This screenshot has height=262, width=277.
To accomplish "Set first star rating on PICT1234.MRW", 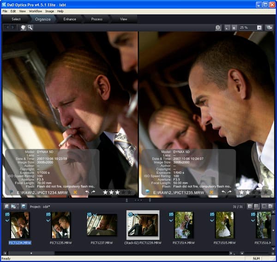I will 105,192.
